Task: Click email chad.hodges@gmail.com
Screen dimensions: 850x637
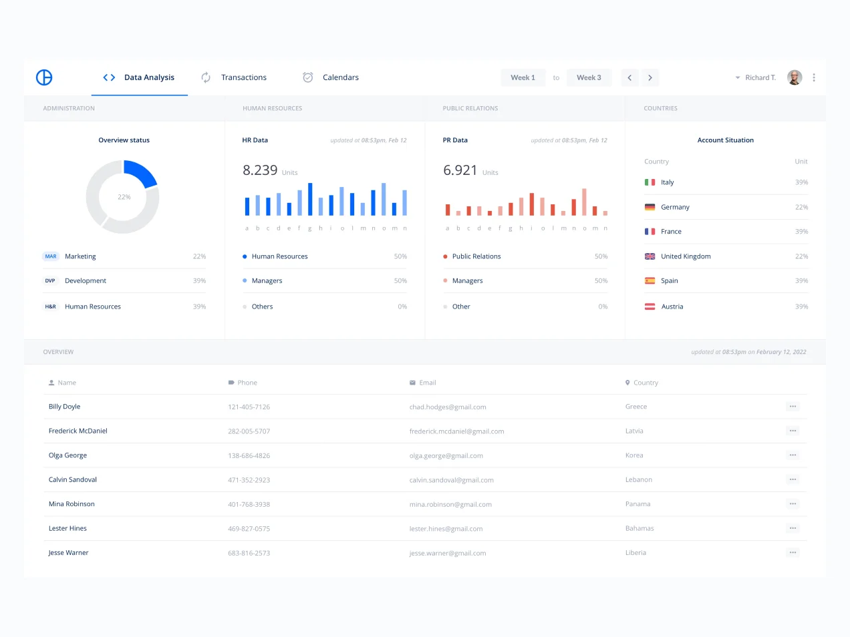Action: pos(448,407)
